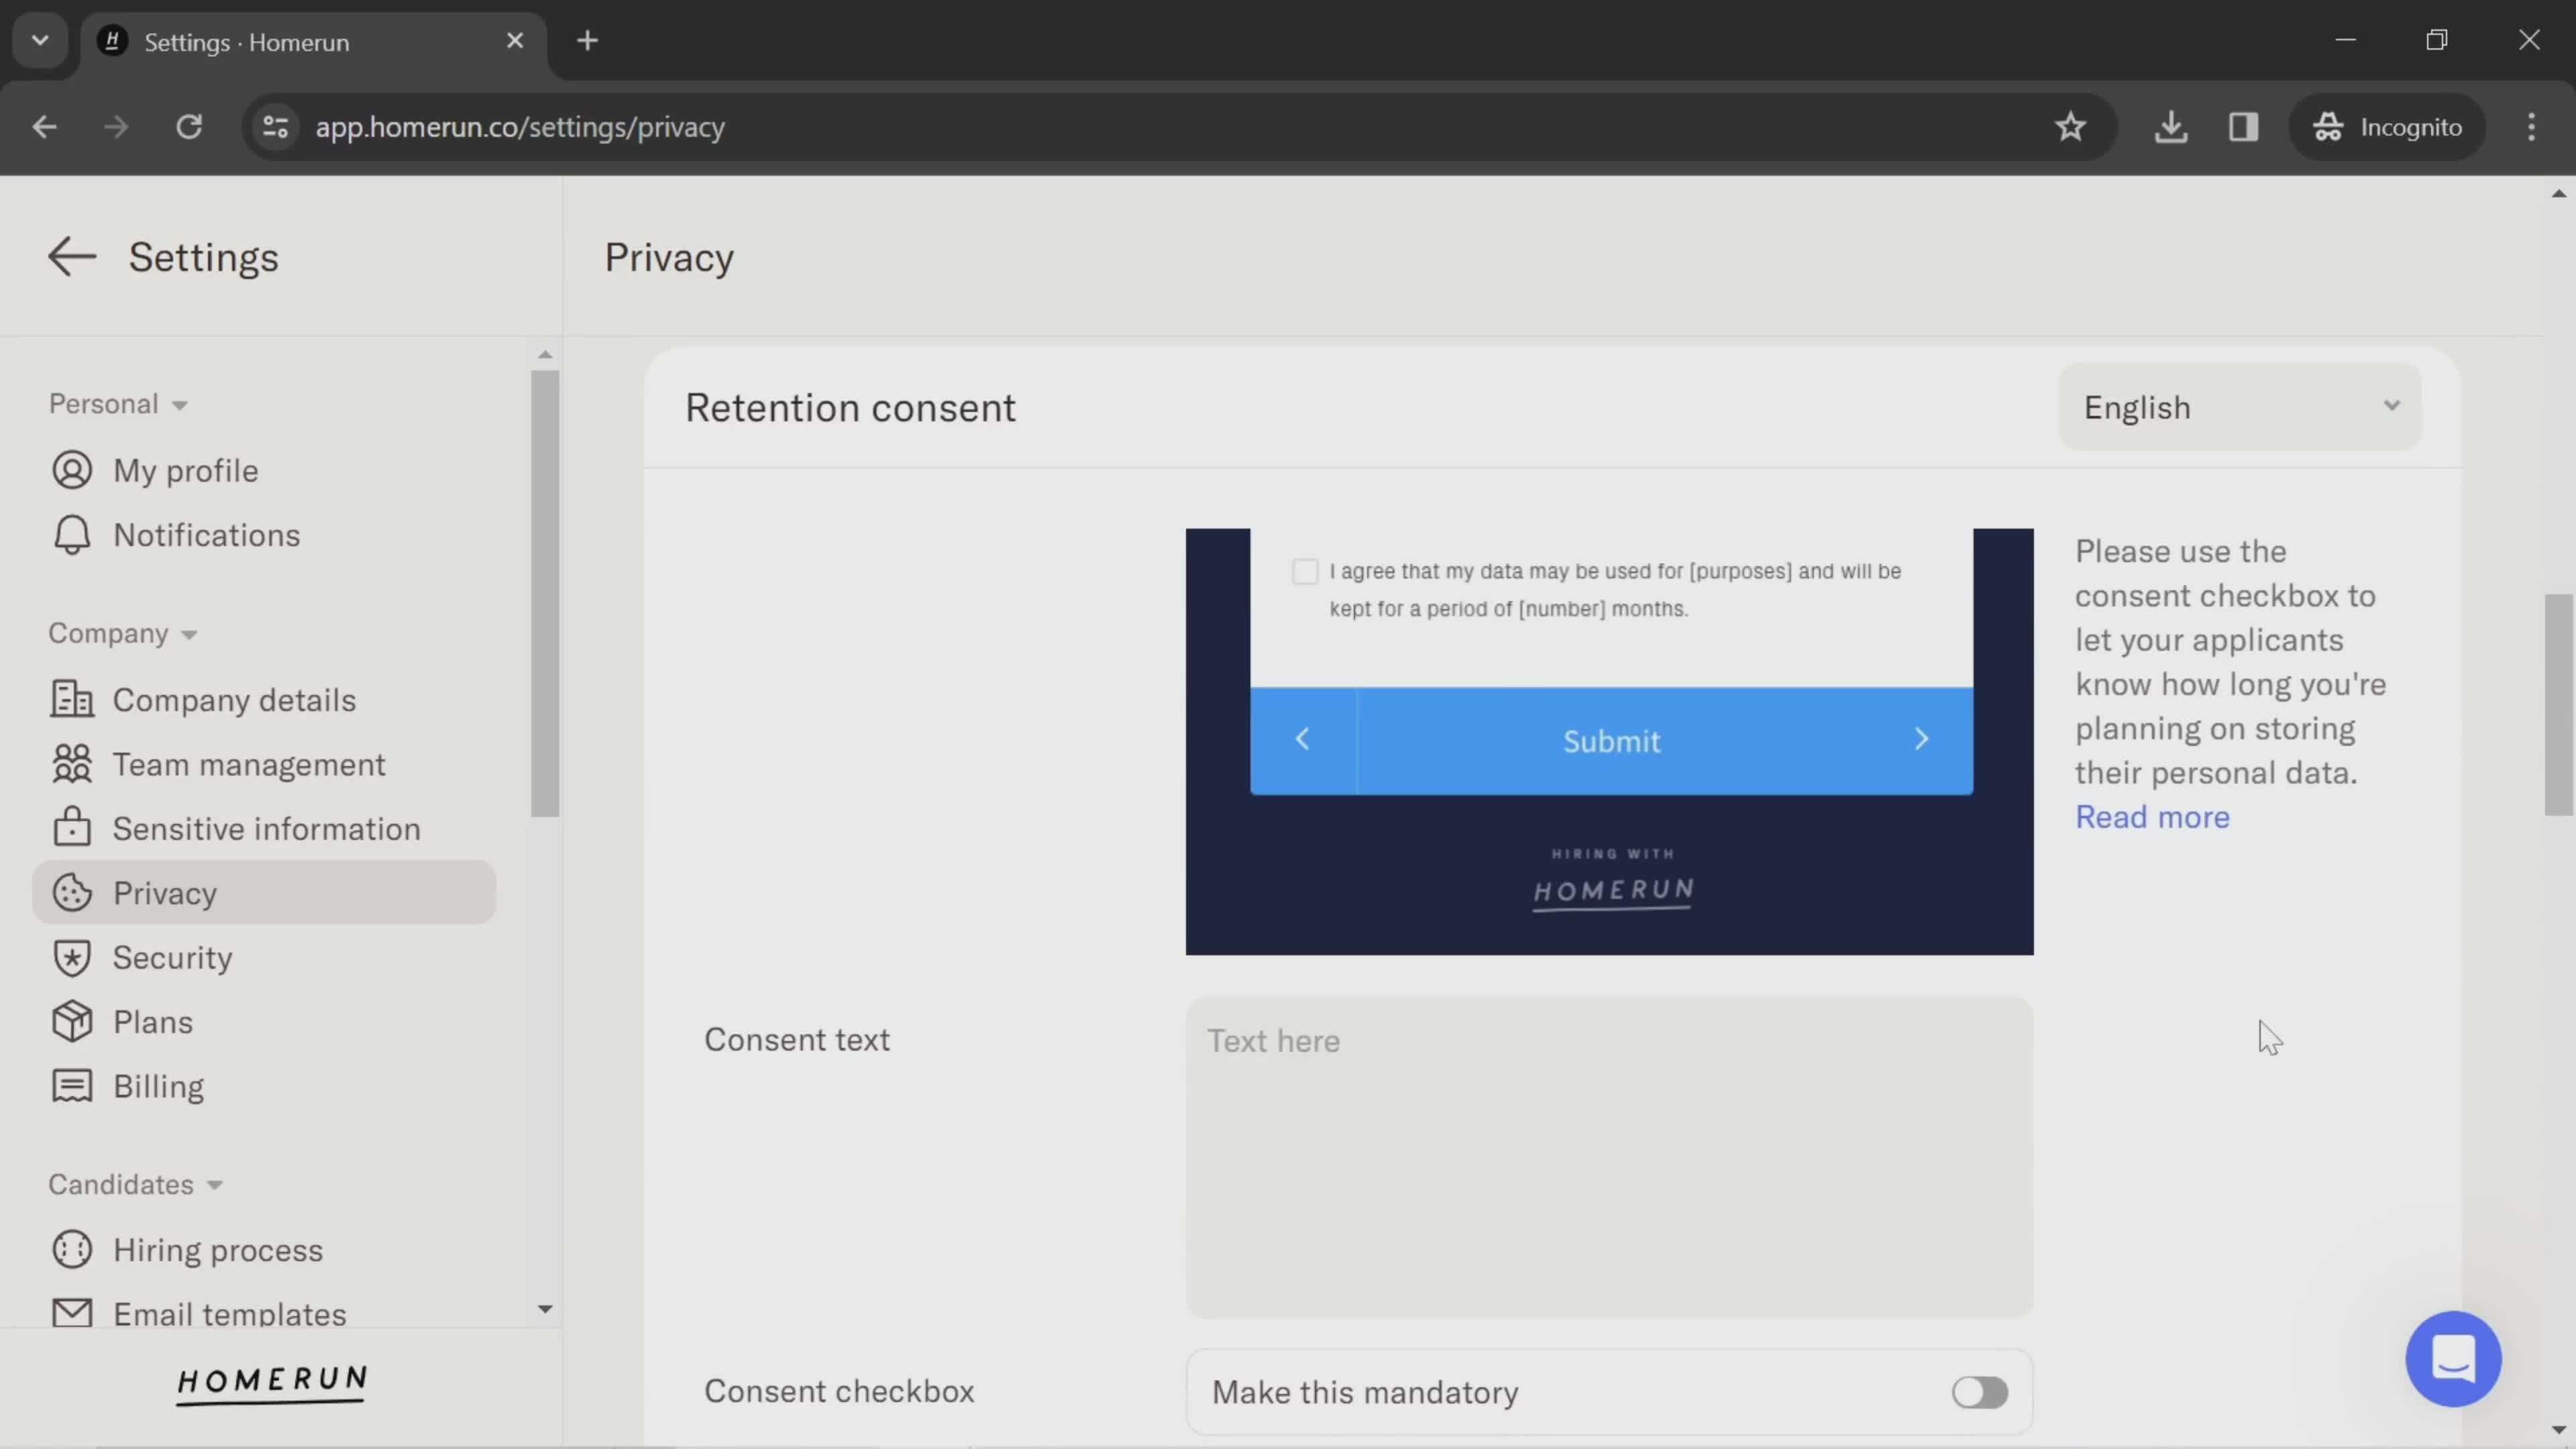Screen dimensions: 2576x1449
Task: Bookmark this page with the star icon
Action: coord(2070,127)
